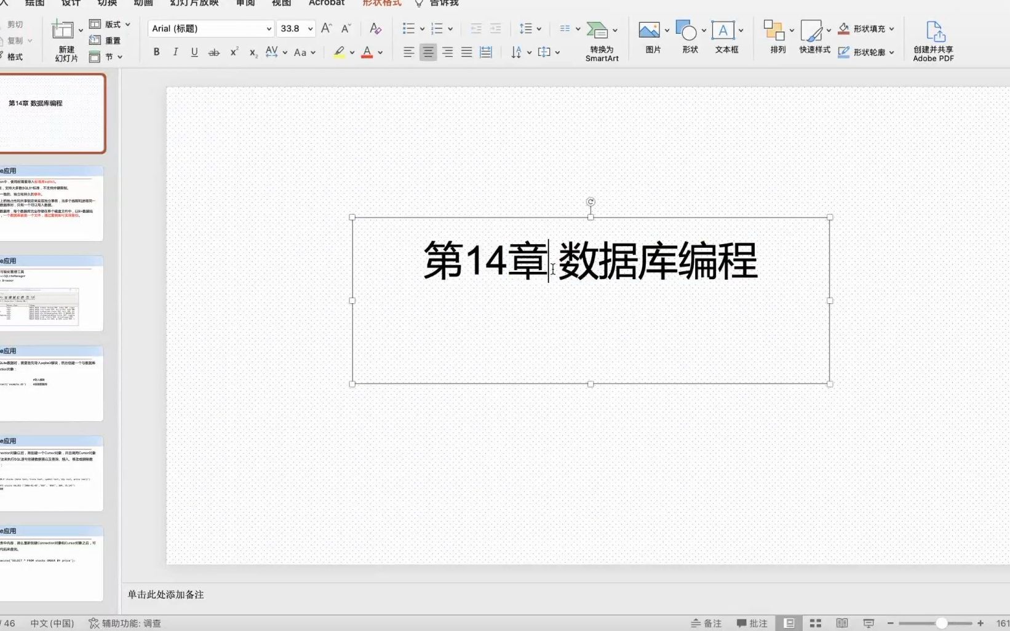Click accessibility 辅助功能: 调查 status
Image resolution: width=1010 pixels, height=631 pixels.
[125, 623]
